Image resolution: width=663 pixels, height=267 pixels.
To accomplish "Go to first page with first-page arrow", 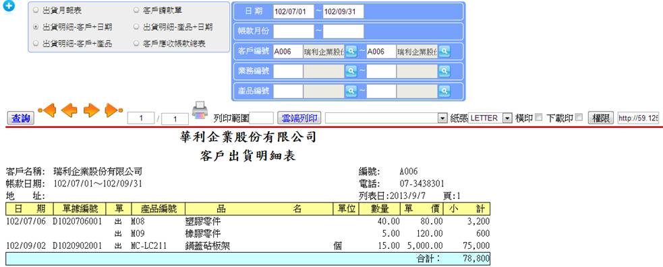I will click(47, 110).
